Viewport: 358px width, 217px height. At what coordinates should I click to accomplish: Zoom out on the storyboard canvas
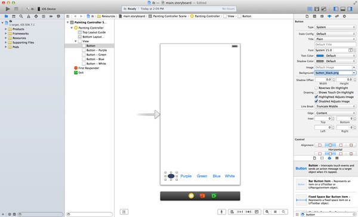point(267,212)
